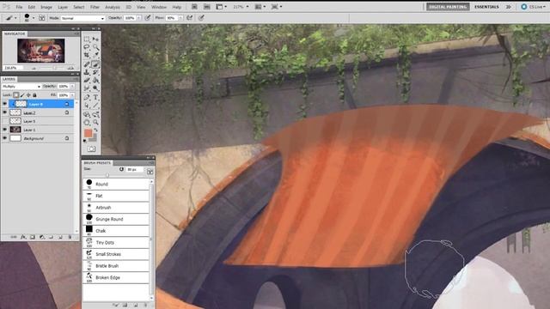550x309 pixels.
Task: Toggle lock all for layer
Action: click(x=34, y=95)
